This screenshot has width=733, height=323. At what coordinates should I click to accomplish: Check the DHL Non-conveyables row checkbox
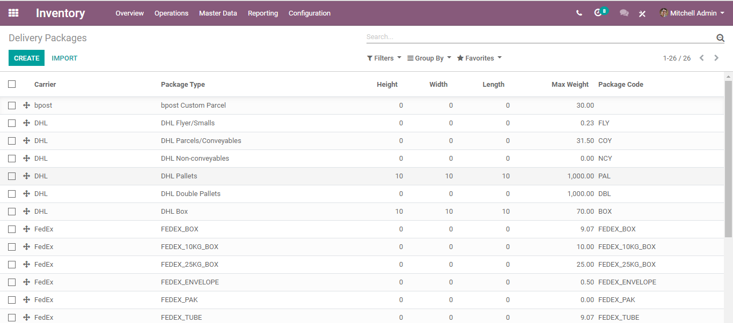coord(12,159)
